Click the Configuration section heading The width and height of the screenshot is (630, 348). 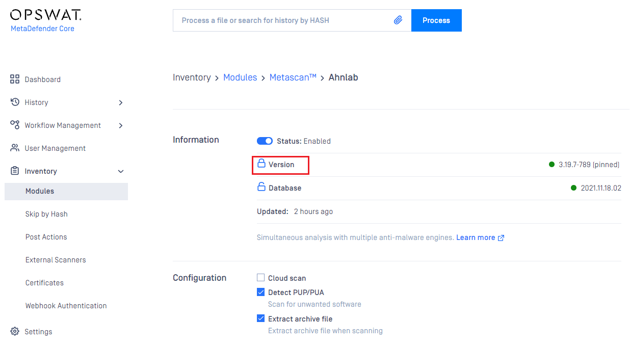pyautogui.click(x=199, y=278)
